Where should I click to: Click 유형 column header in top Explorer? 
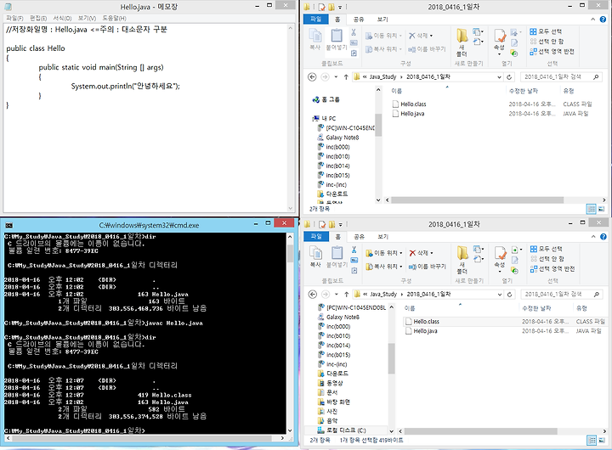tap(569, 91)
